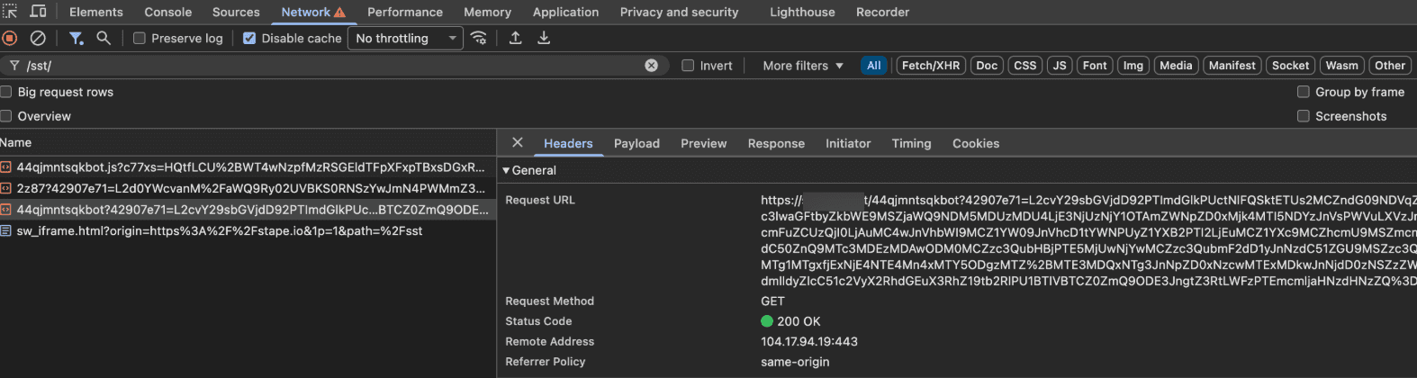Screen dimensions: 1417x378
Task: Uncheck the Disable cache checkbox
Action: click(x=249, y=39)
